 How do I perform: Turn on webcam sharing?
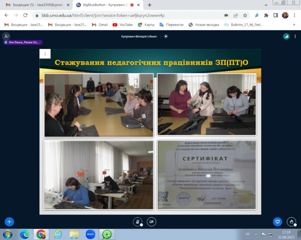pos(152,221)
